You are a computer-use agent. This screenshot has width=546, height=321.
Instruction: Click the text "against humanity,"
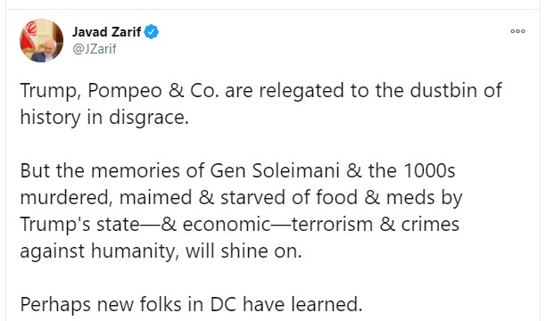(100, 251)
